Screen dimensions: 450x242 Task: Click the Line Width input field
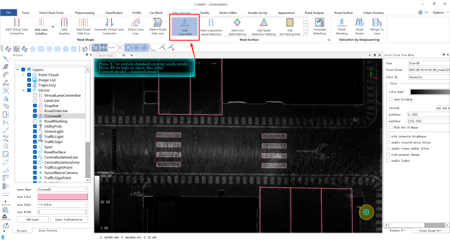(x=62, y=212)
